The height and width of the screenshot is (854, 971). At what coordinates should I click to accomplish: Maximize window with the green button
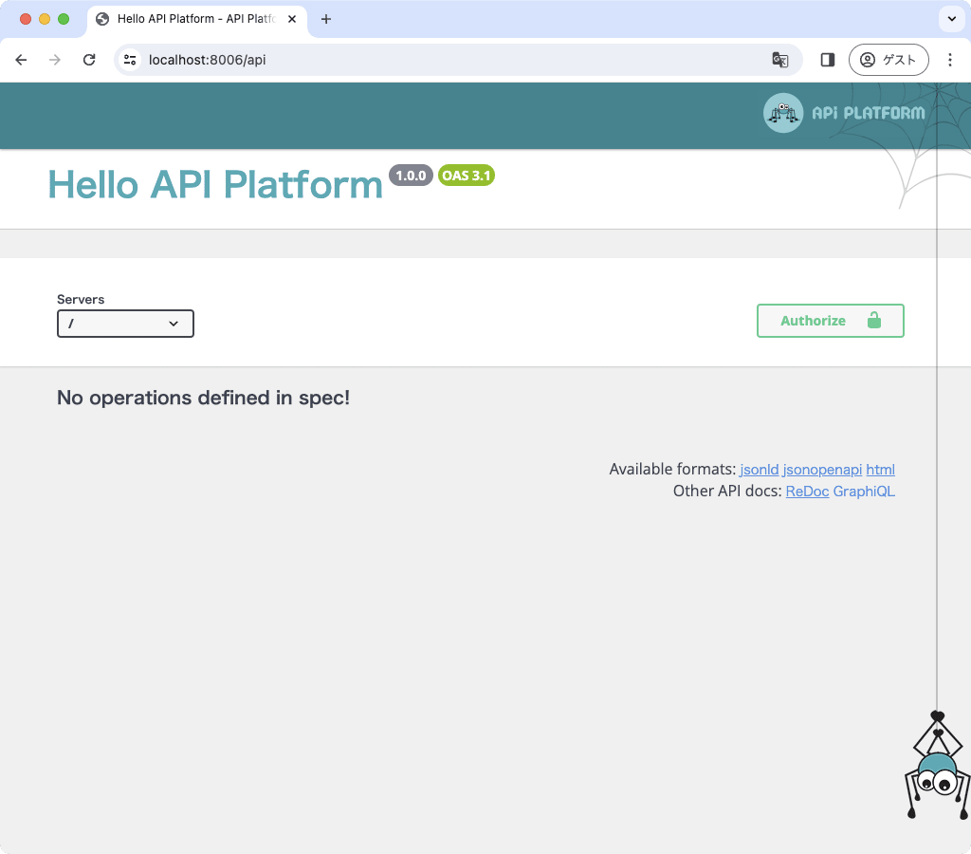click(x=64, y=19)
